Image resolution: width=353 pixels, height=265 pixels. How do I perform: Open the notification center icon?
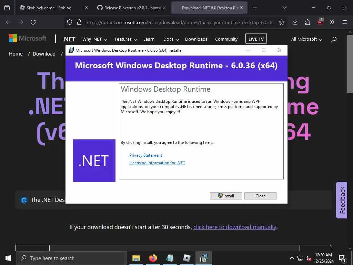pos(342,258)
